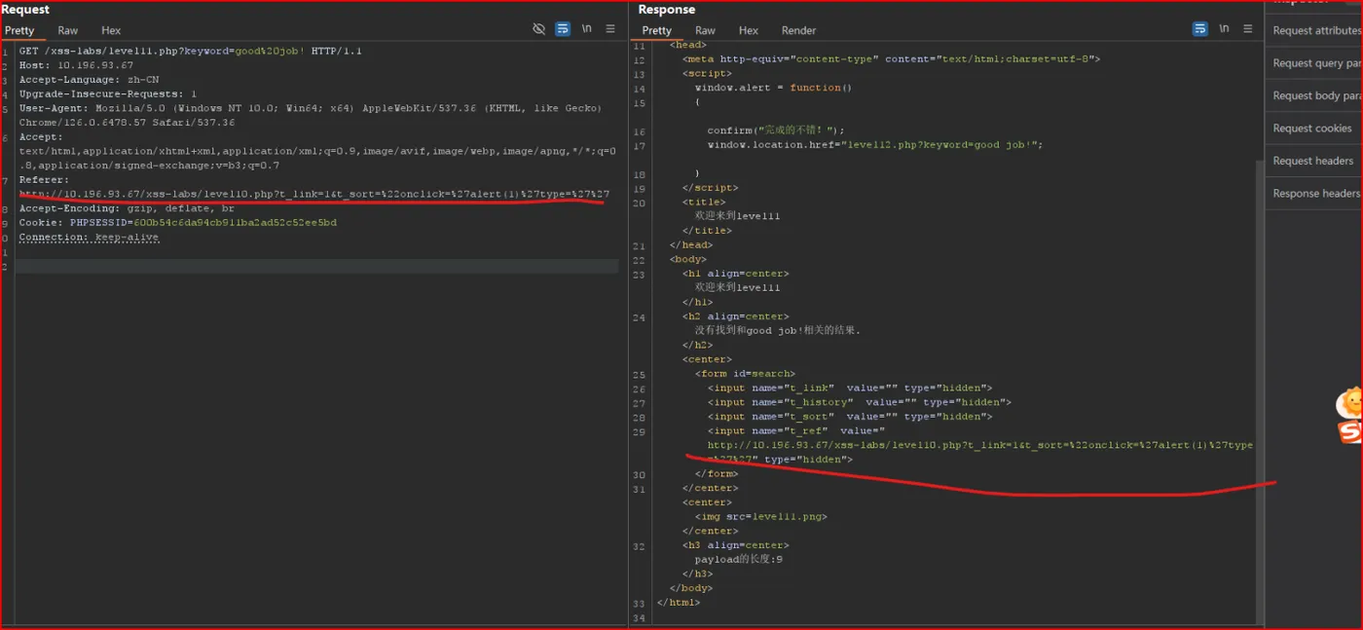
Task: Switch to Pretty tab in Response panel
Action: pyautogui.click(x=657, y=30)
